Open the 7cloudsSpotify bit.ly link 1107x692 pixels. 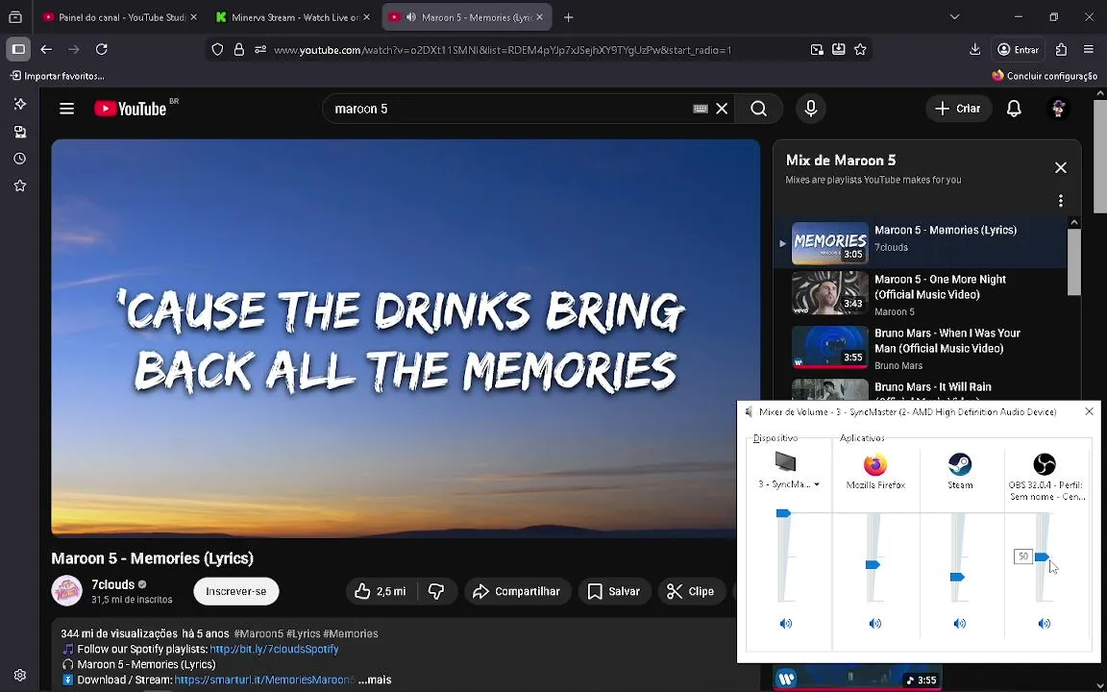[274, 649]
